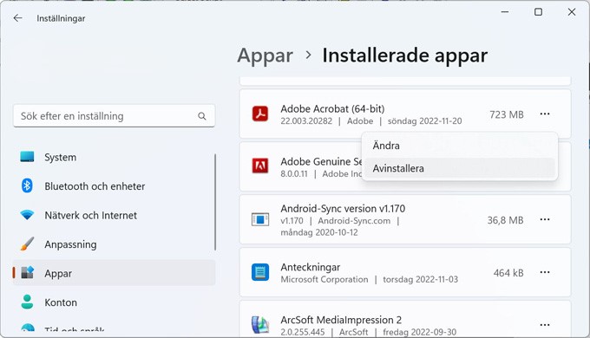The width and height of the screenshot is (590, 338).
Task: Choose Avinstallera in the context menu
Action: (x=460, y=168)
